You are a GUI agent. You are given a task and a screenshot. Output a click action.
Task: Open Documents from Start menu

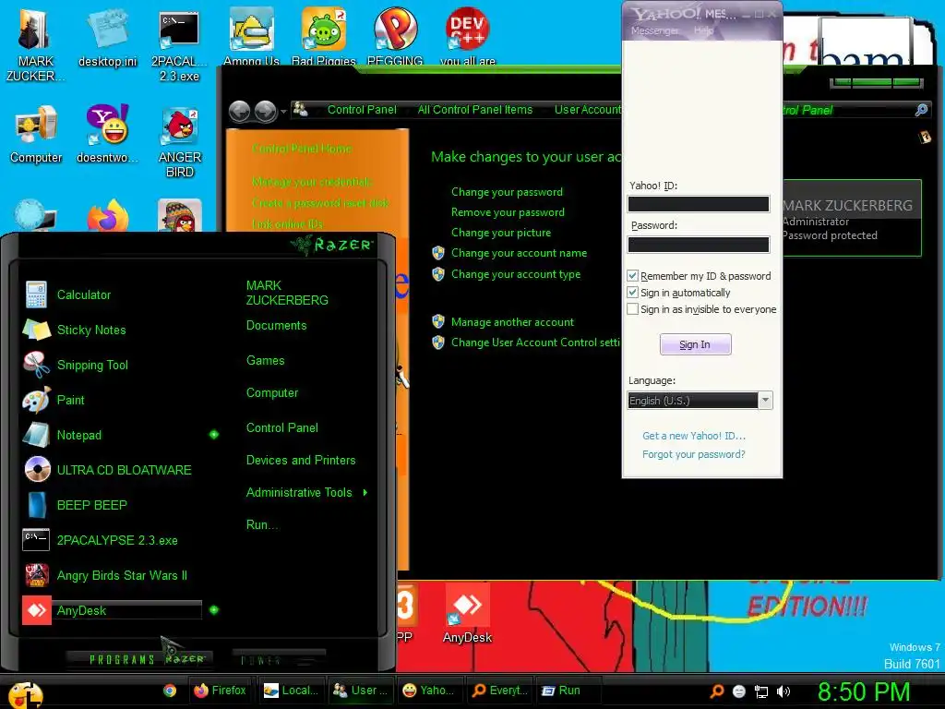click(x=276, y=326)
